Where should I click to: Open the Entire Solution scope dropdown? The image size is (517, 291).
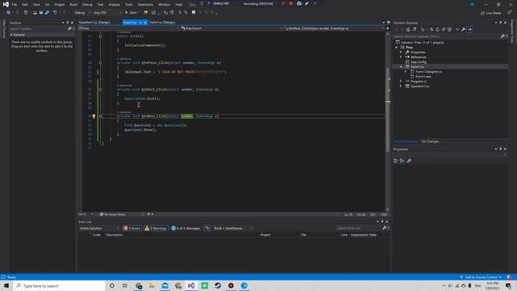(x=99, y=228)
